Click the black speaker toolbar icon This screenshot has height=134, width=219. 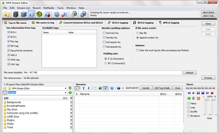point(16,14)
